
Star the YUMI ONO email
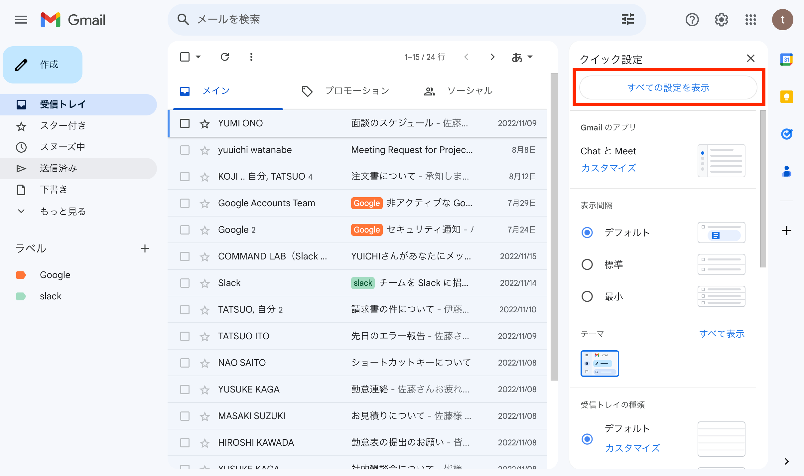coord(205,124)
